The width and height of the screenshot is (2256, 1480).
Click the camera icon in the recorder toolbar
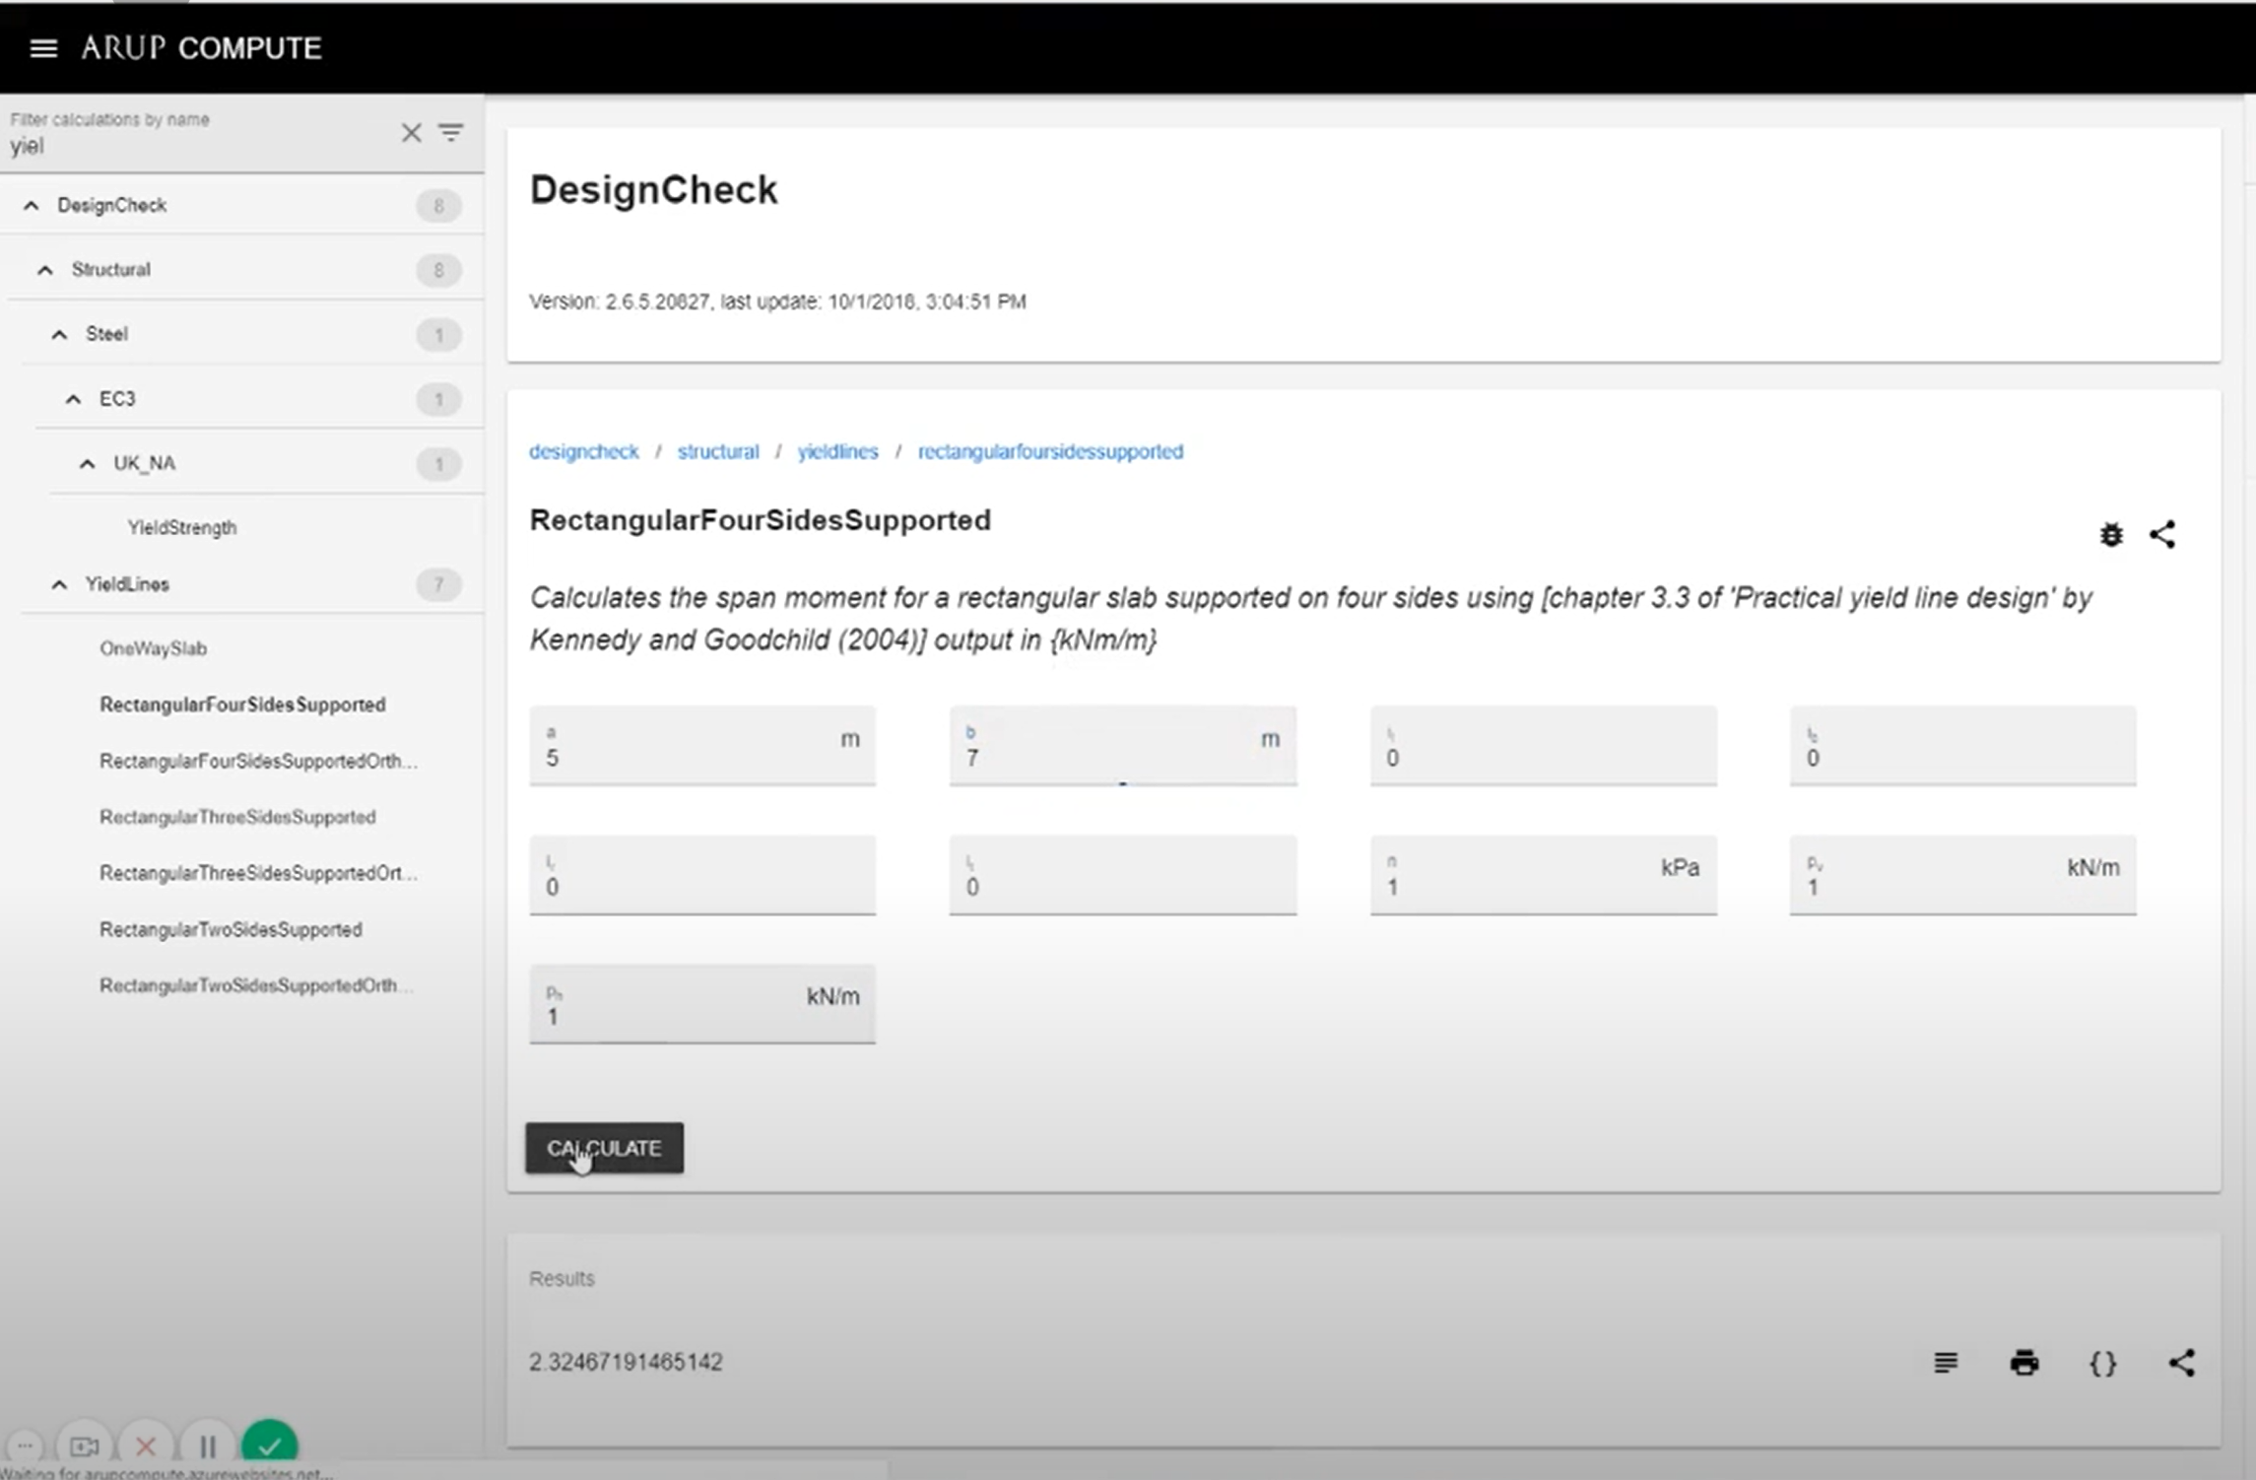84,1446
